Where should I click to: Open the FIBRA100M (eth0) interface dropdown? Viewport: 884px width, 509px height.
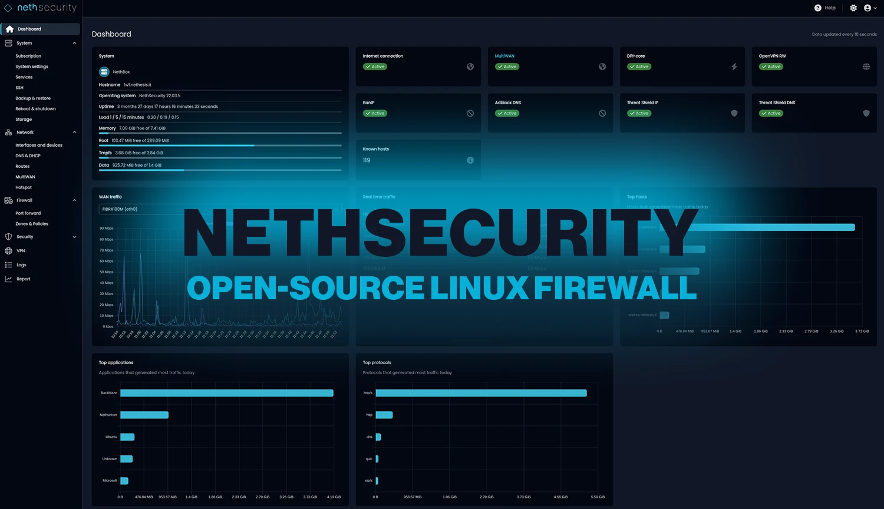click(x=220, y=209)
